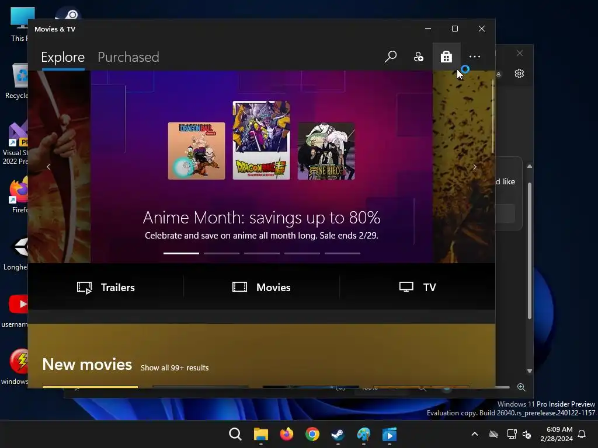Go to next carousel banner arrow

click(x=475, y=167)
